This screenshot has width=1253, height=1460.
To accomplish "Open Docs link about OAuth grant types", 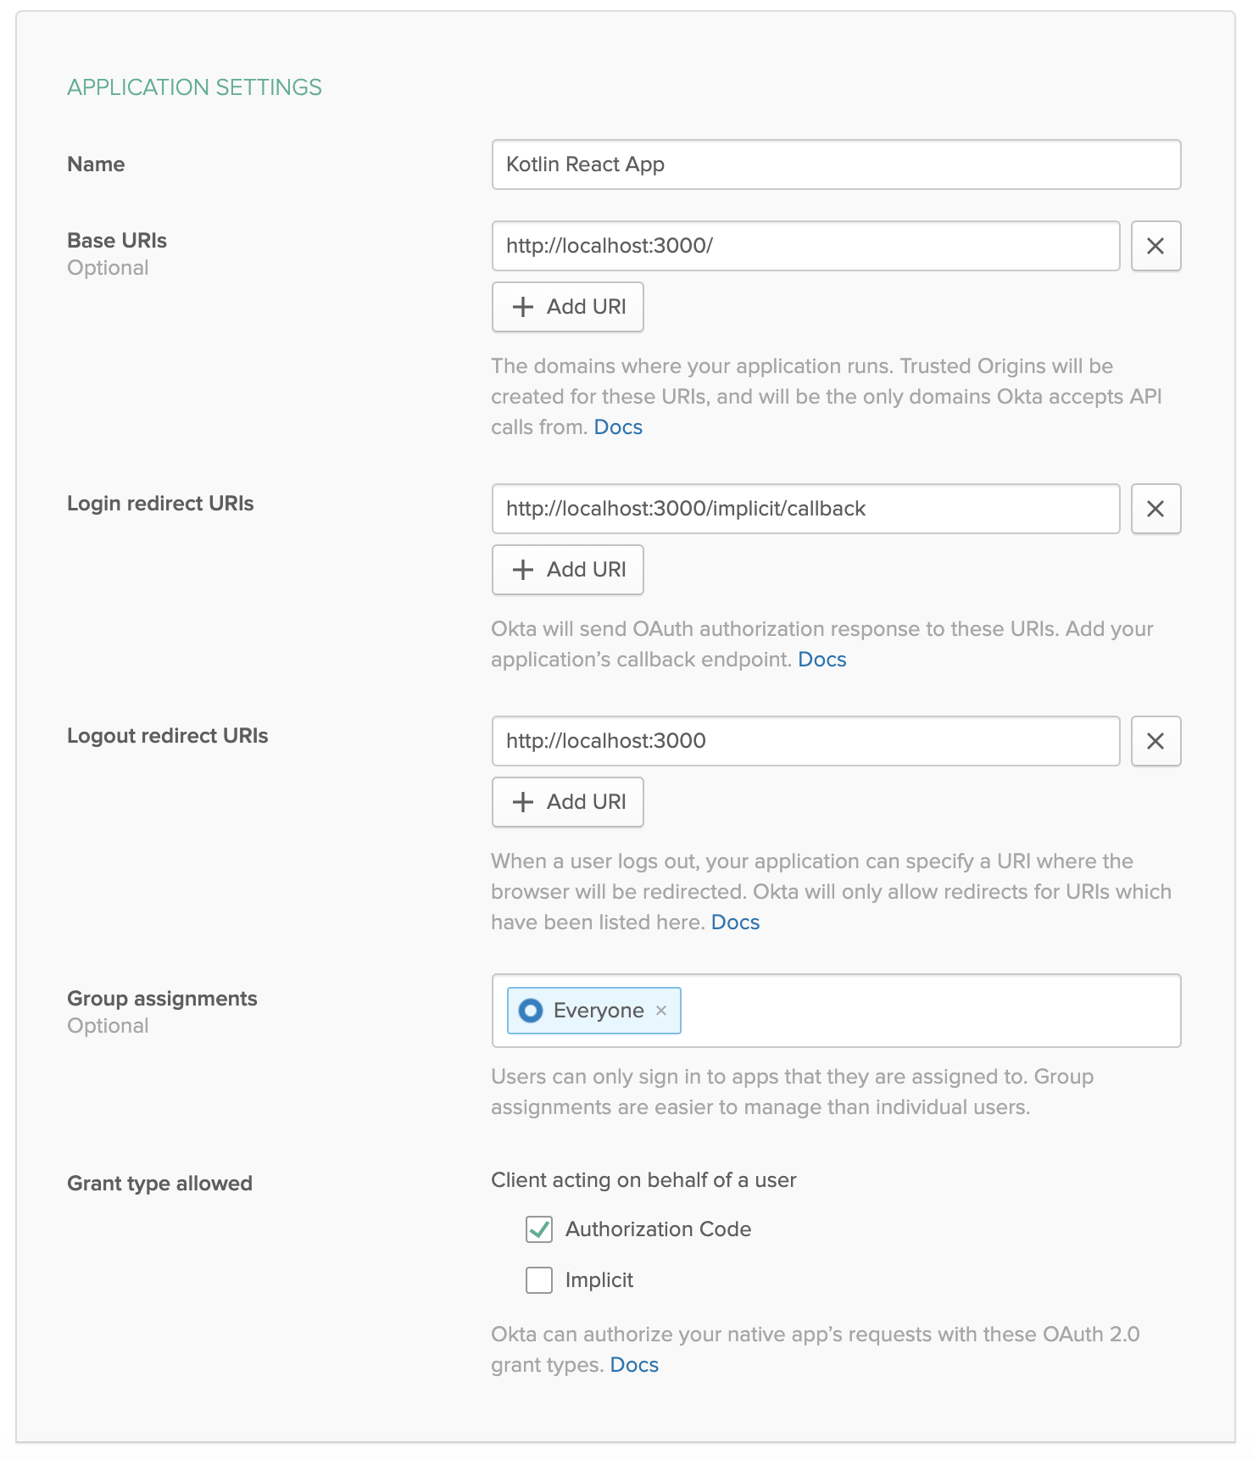I will pos(634,1365).
